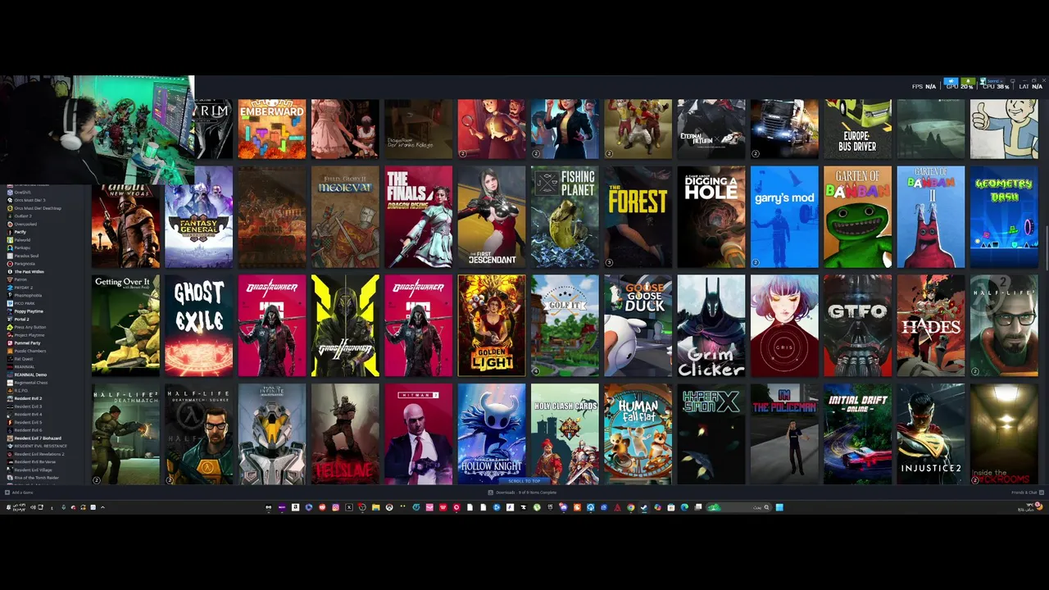Screen dimensions: 1049x590
Task: Select Fishing Planet cover
Action: [565, 217]
